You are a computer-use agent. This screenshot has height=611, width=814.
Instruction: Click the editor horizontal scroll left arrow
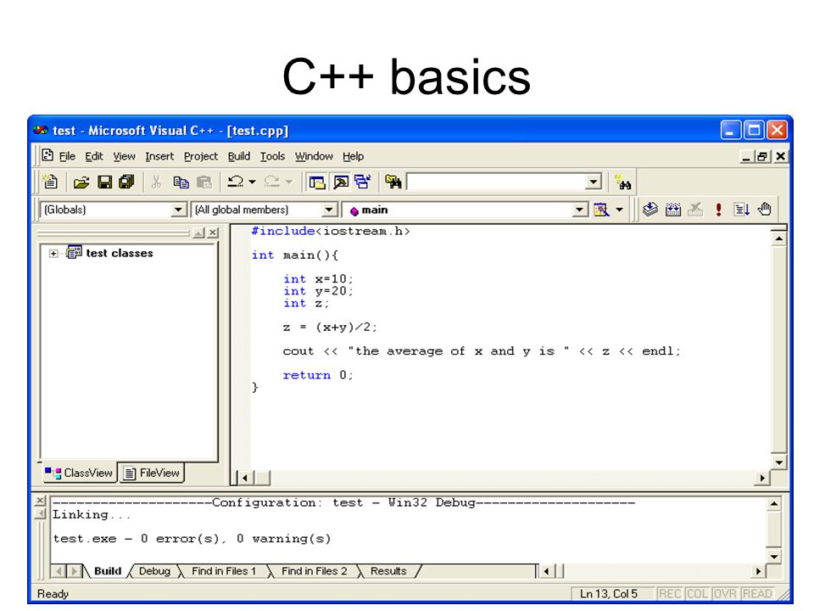[245, 478]
